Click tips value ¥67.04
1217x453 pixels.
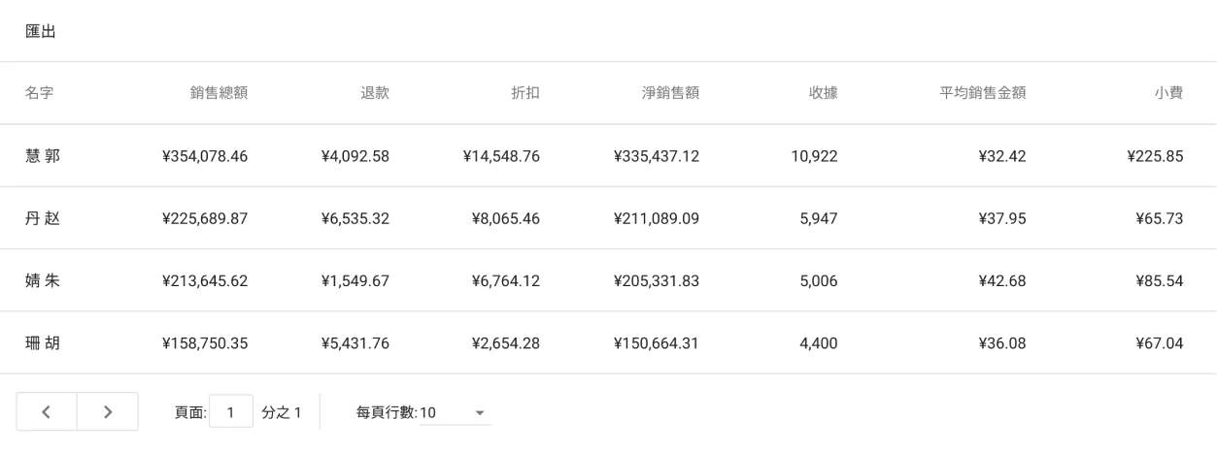(1159, 342)
